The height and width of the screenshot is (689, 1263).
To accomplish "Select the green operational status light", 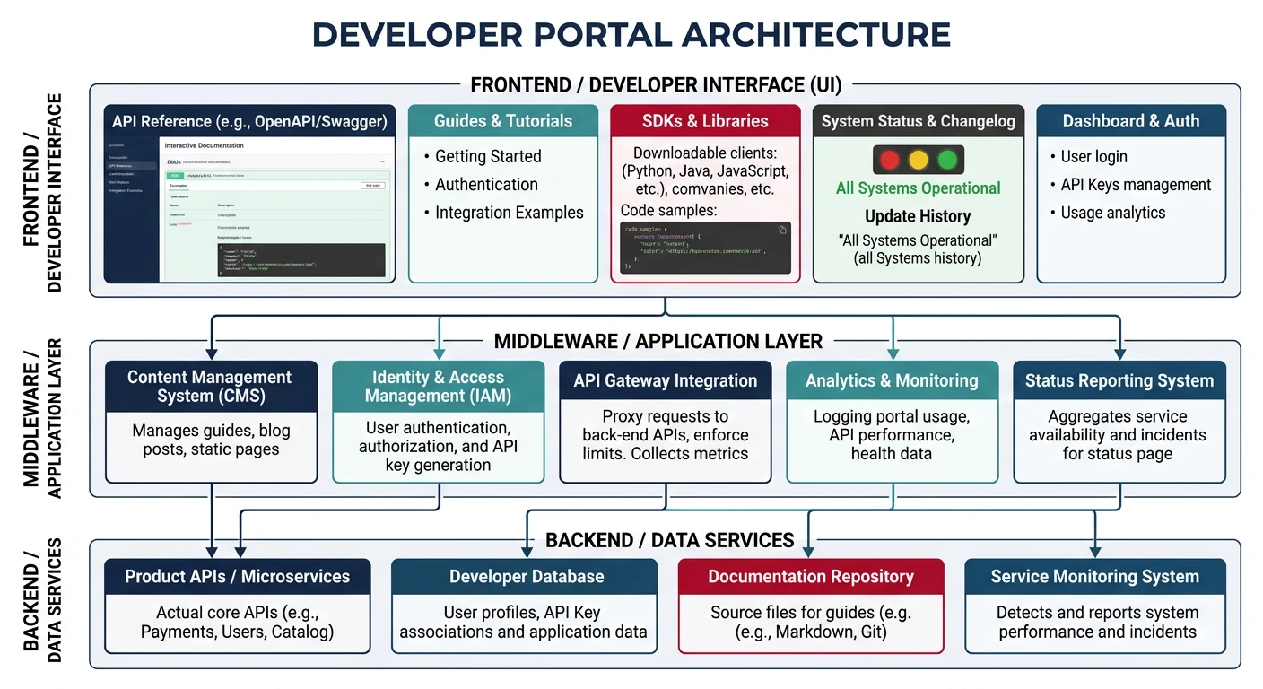I will (x=946, y=160).
